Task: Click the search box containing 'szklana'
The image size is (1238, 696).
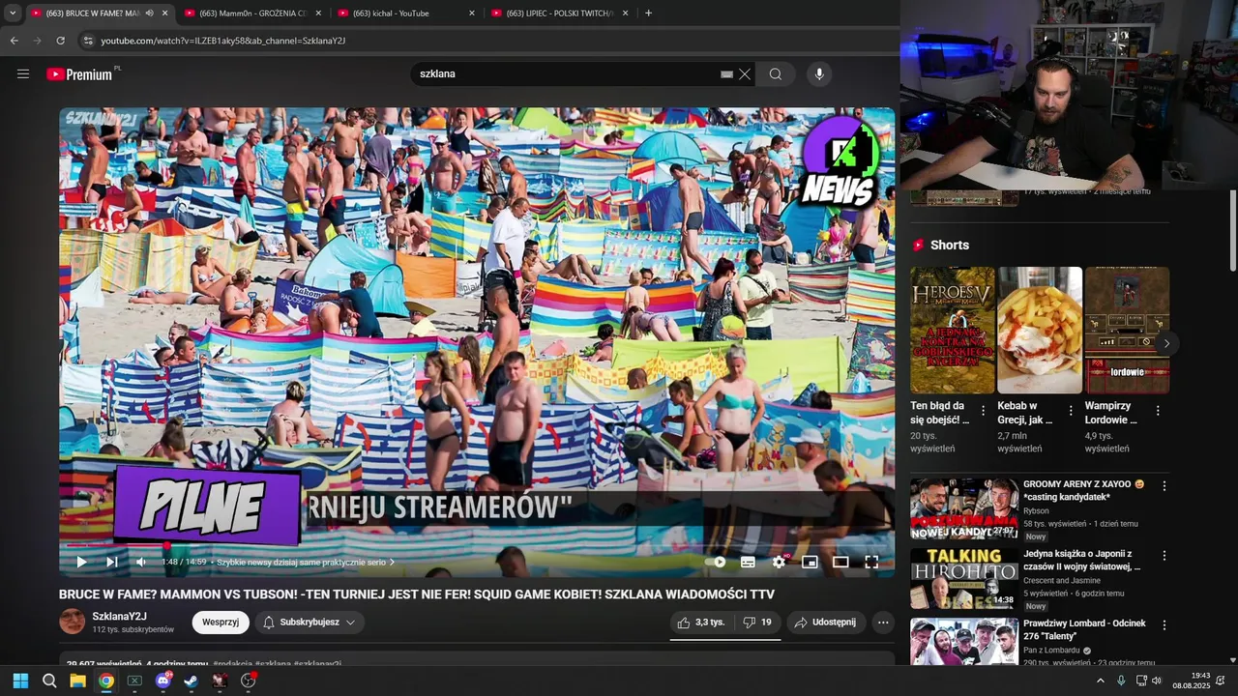Action: (566, 73)
